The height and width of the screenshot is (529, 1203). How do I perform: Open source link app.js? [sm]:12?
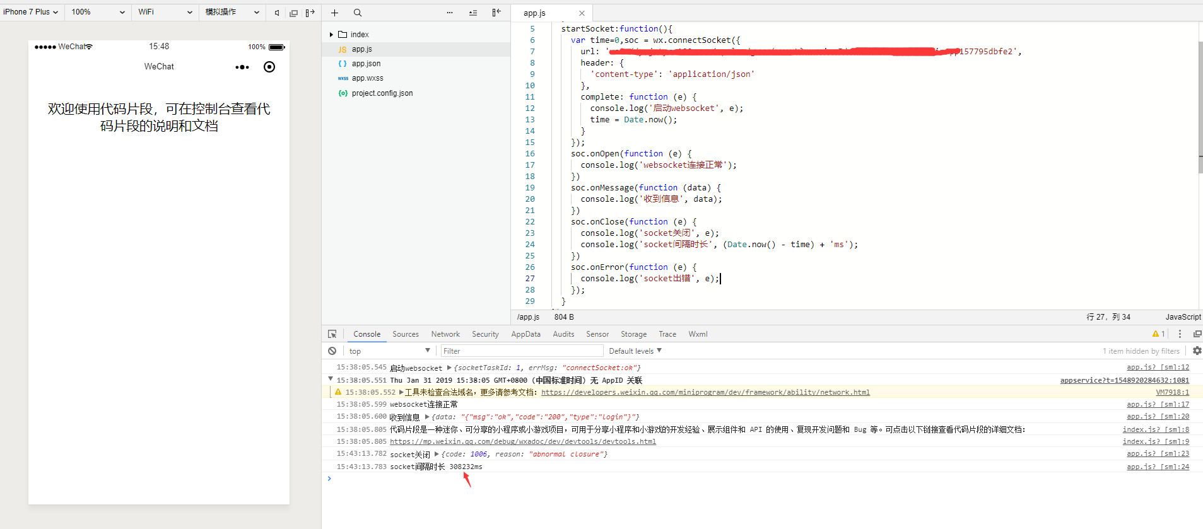pos(1158,368)
